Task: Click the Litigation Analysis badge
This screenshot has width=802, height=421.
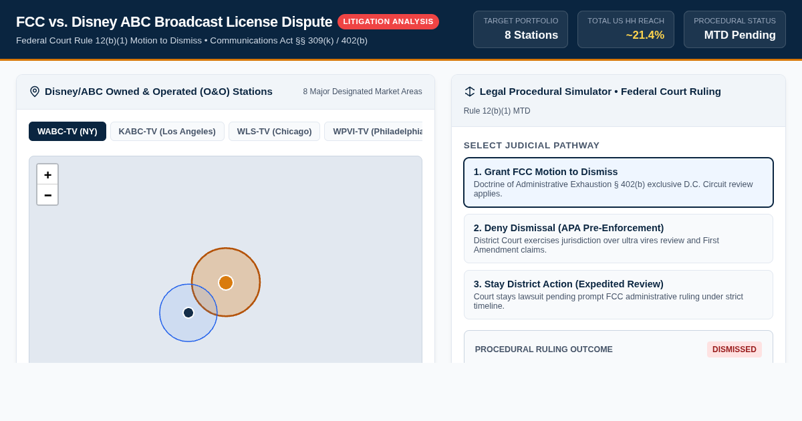Action: pos(388,21)
